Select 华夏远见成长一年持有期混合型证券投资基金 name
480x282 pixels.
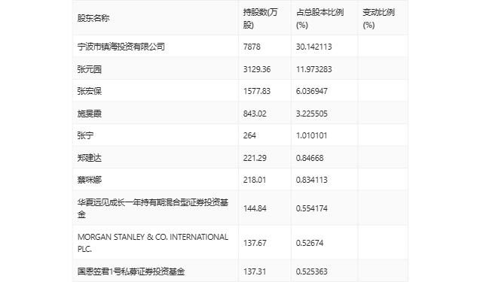pyautogui.click(x=153, y=208)
